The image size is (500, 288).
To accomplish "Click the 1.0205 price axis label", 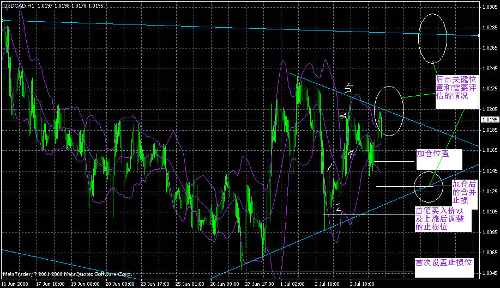I will (490, 109).
